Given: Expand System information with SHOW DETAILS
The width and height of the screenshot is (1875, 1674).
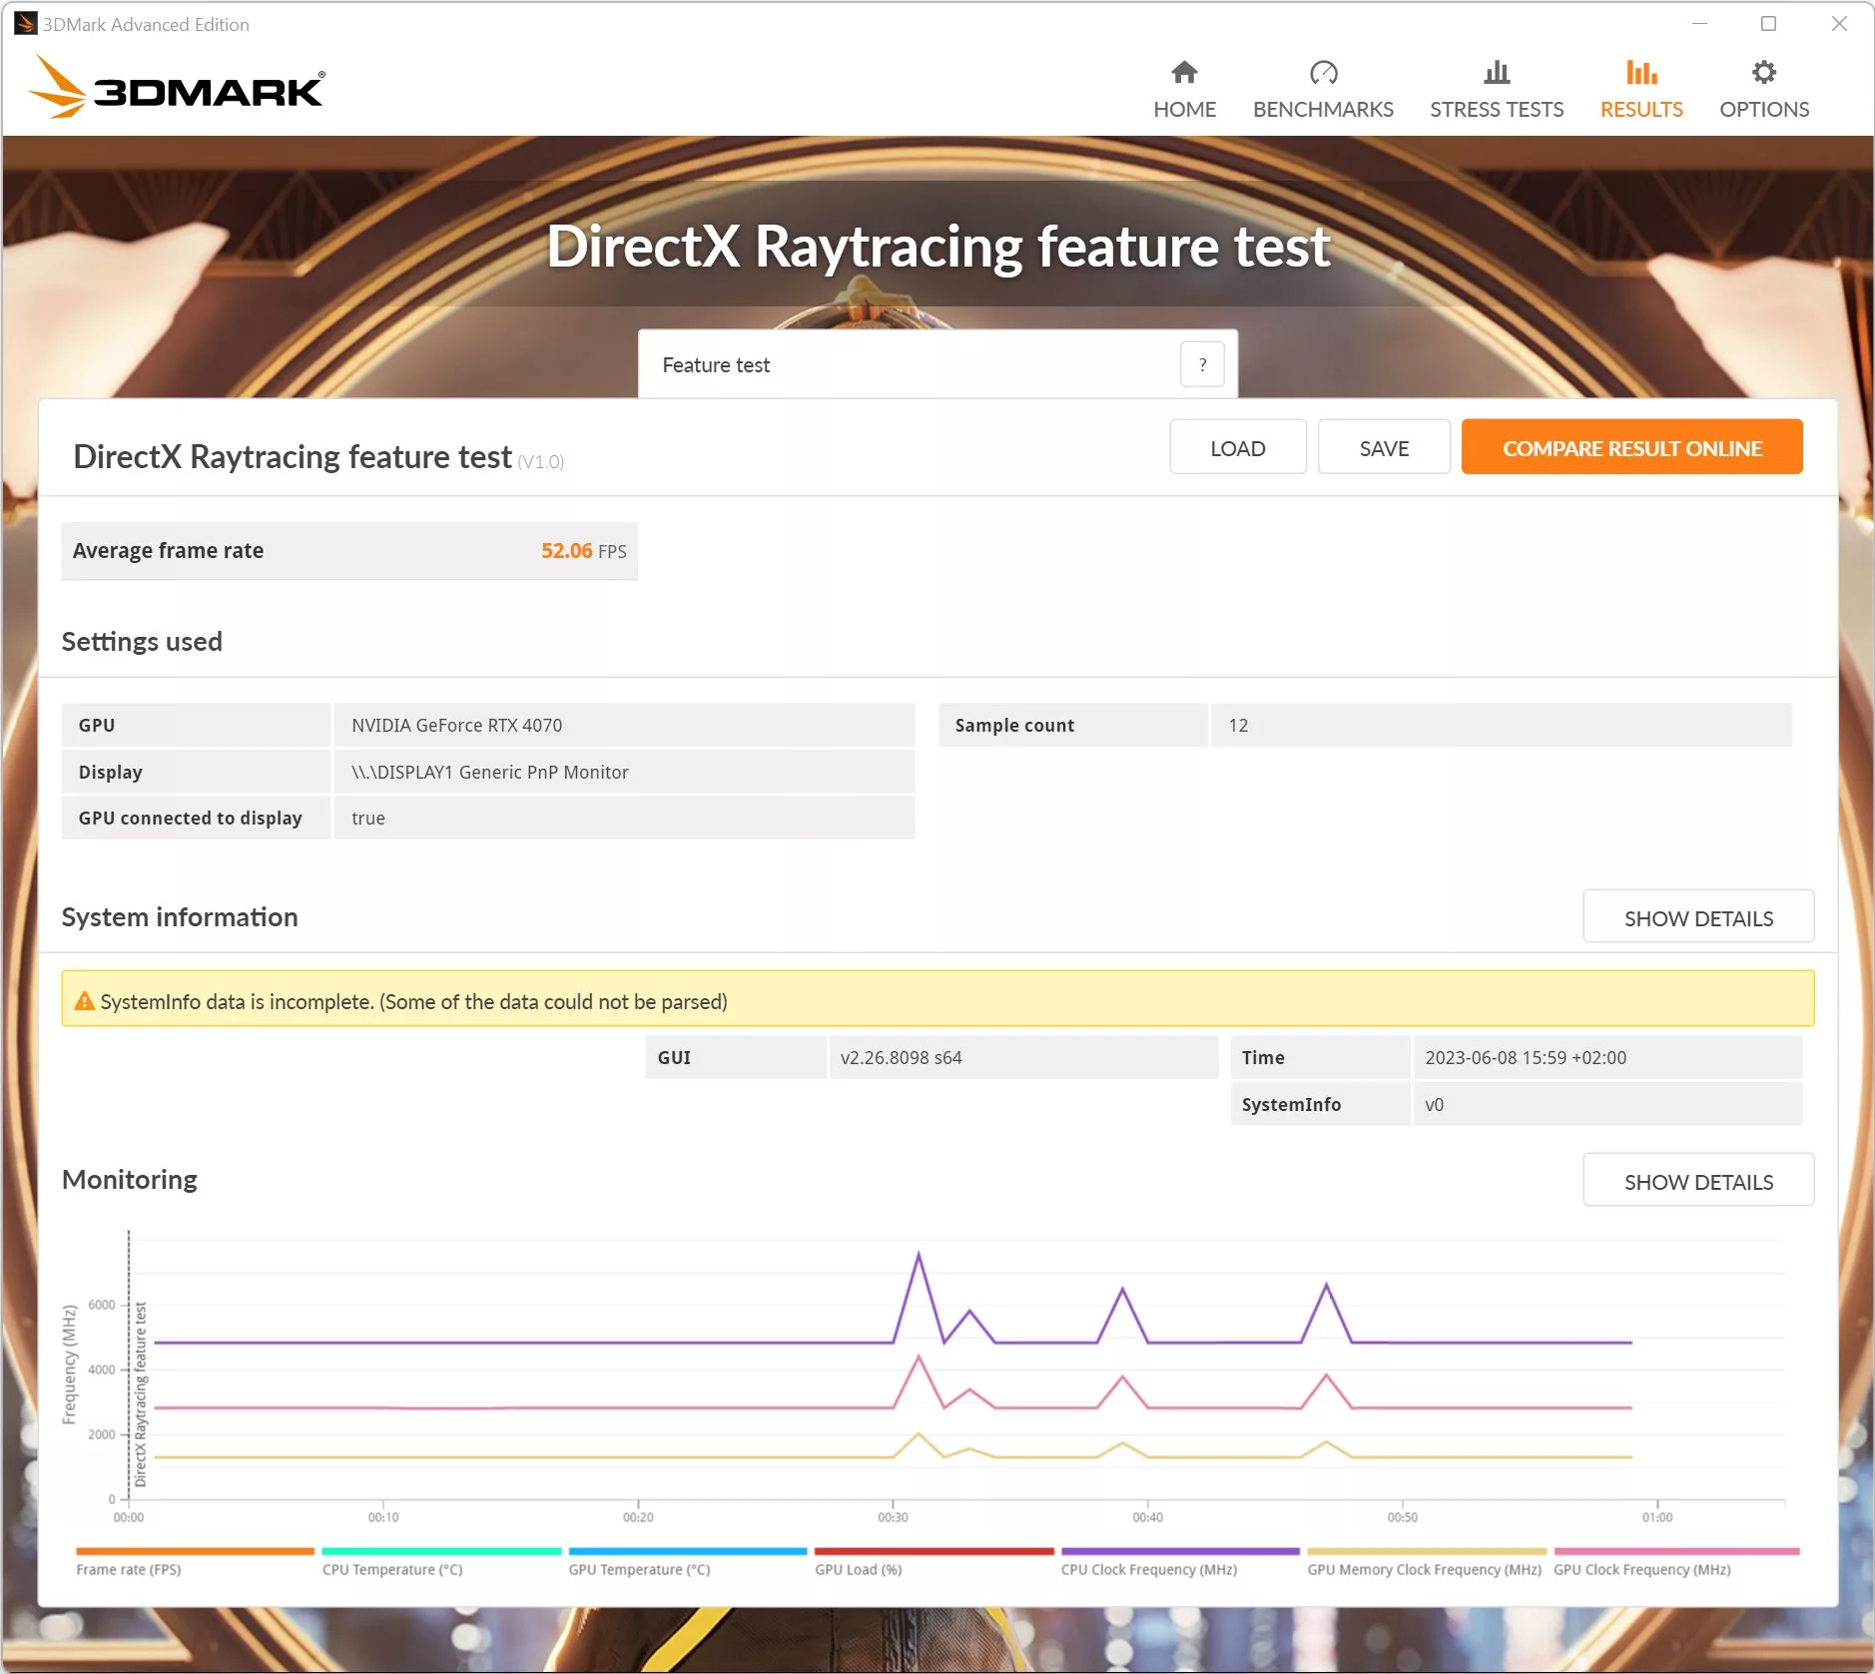Looking at the screenshot, I should pos(1697,916).
